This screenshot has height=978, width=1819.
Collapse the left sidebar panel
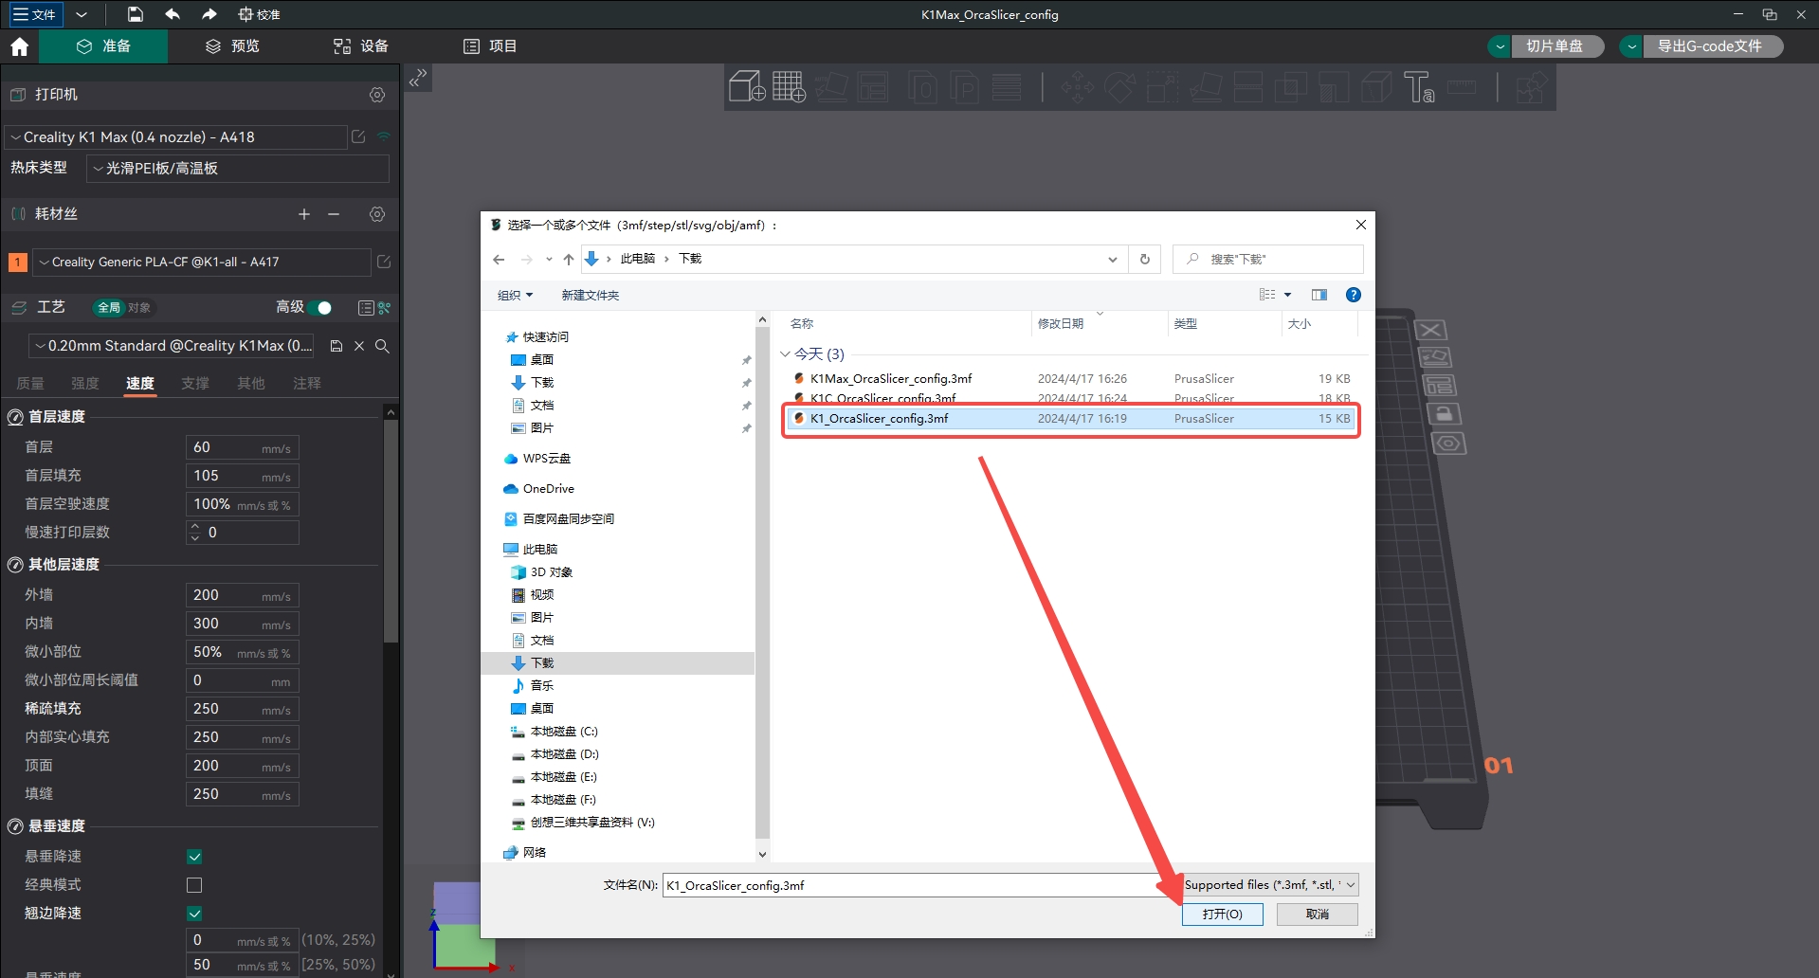click(x=418, y=78)
